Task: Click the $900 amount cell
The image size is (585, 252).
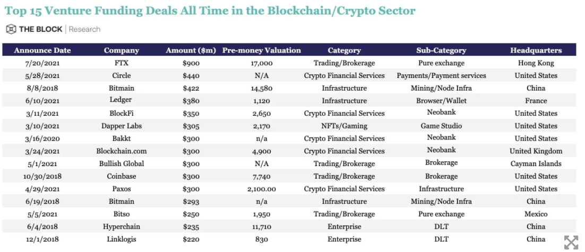Action: click(x=191, y=63)
